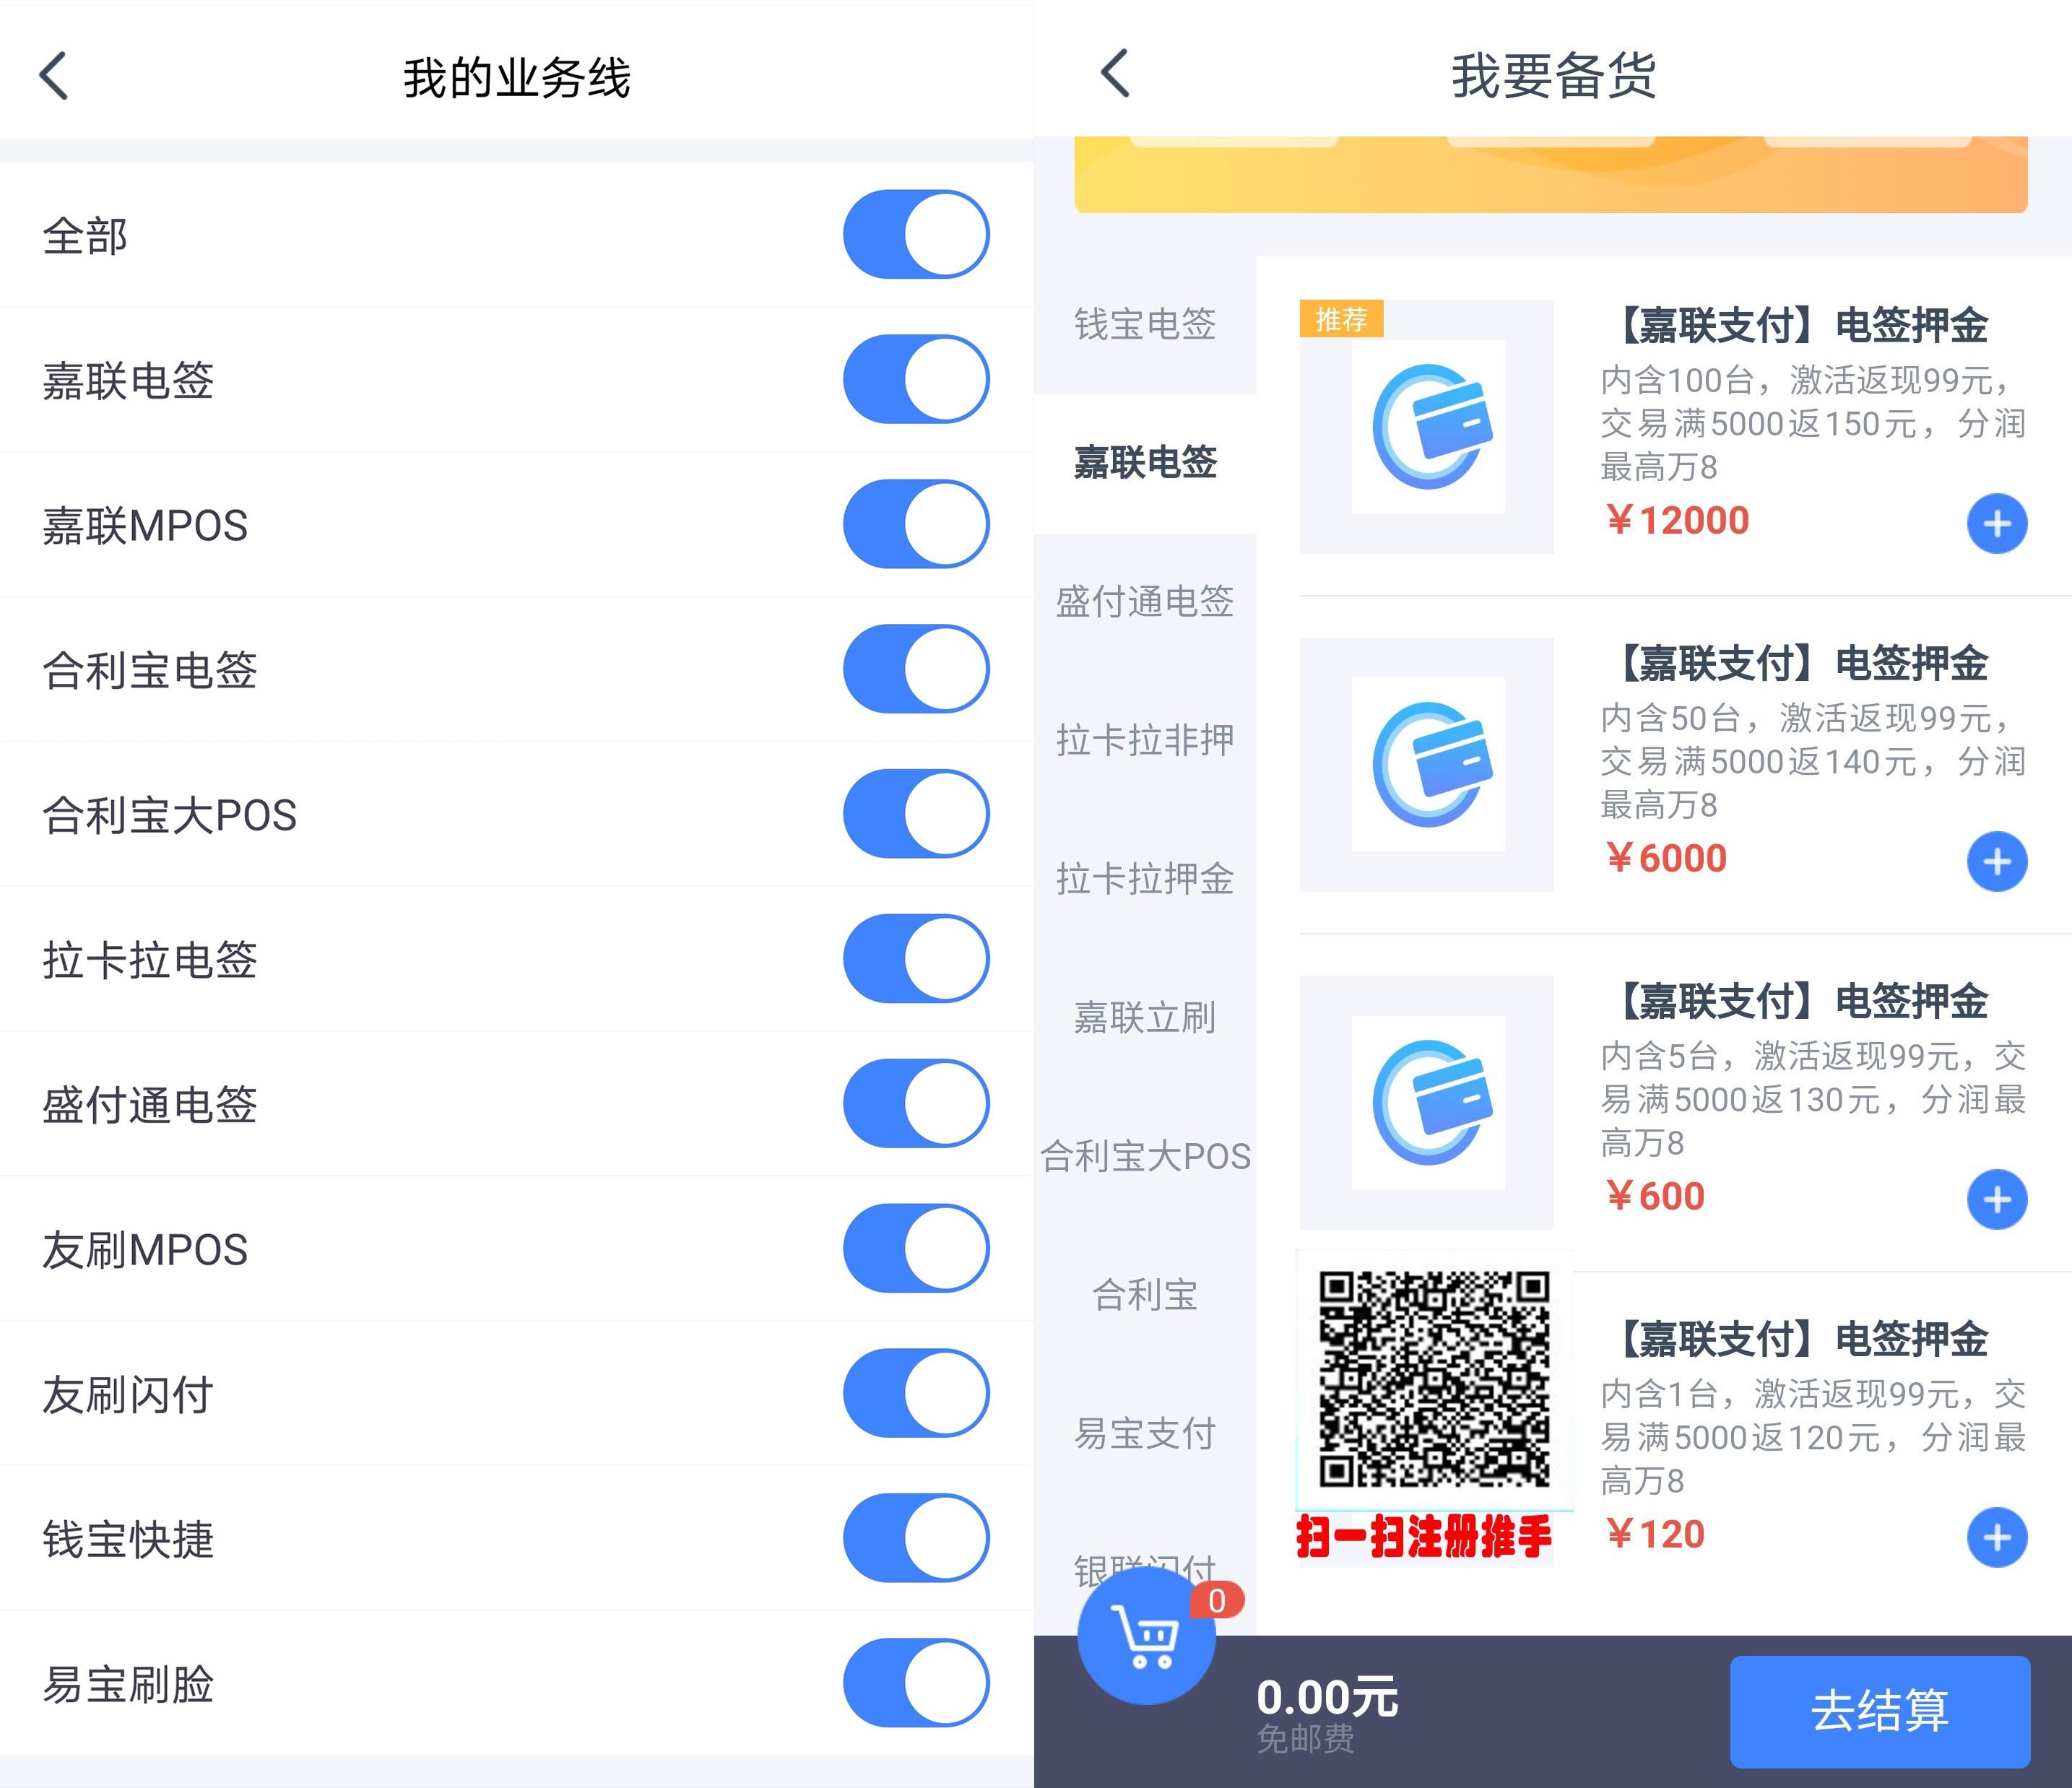Toggle the 嘉联电签 switch
This screenshot has height=1788, width=2072.
click(916, 379)
